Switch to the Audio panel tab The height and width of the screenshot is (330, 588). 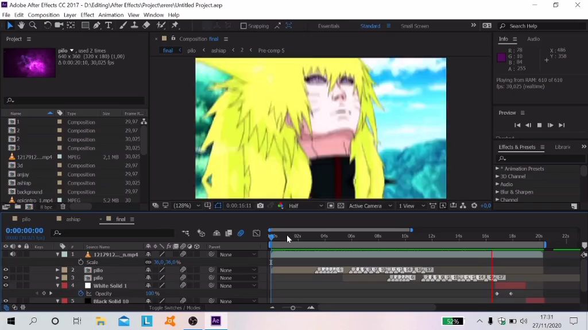(x=533, y=39)
